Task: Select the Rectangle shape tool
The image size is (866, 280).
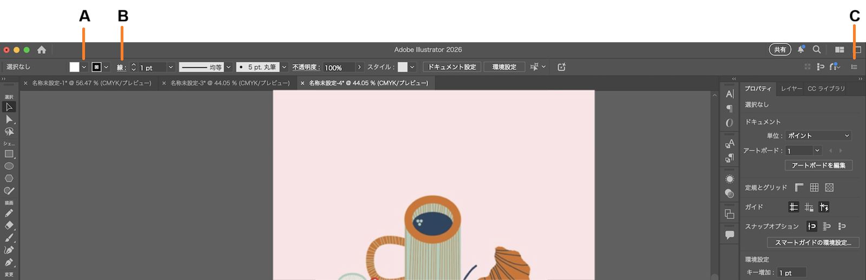Action: tap(9, 154)
